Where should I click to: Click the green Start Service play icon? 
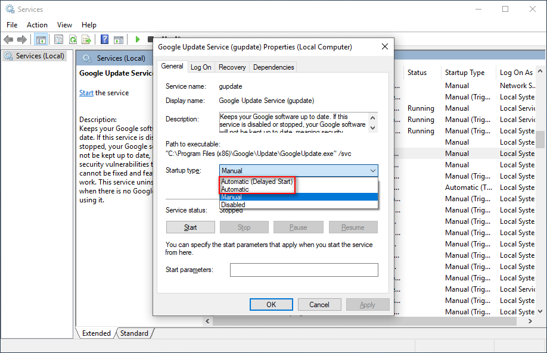(x=138, y=39)
